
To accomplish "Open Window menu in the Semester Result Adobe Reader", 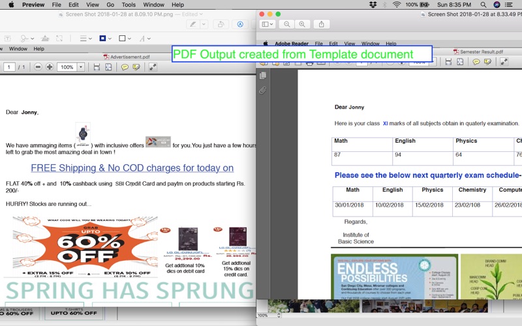I will click(x=371, y=44).
